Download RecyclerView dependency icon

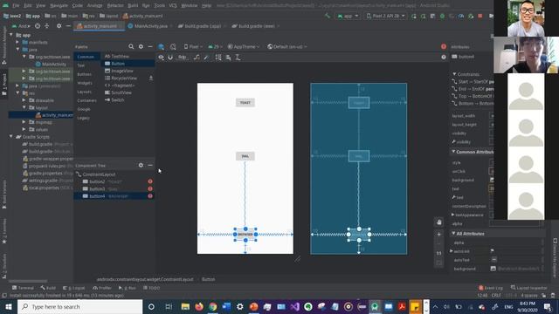(x=151, y=78)
